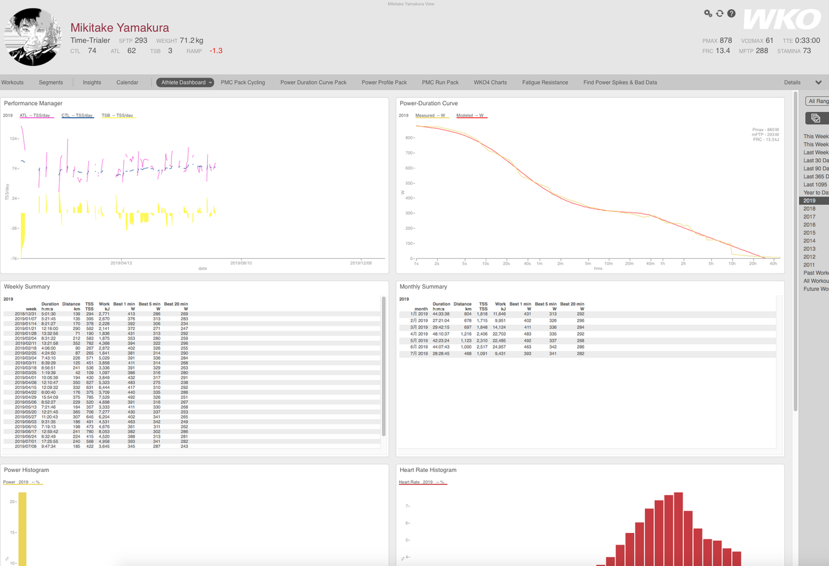Click the Performance Manager panel title
This screenshot has width=829, height=566.
[33, 103]
